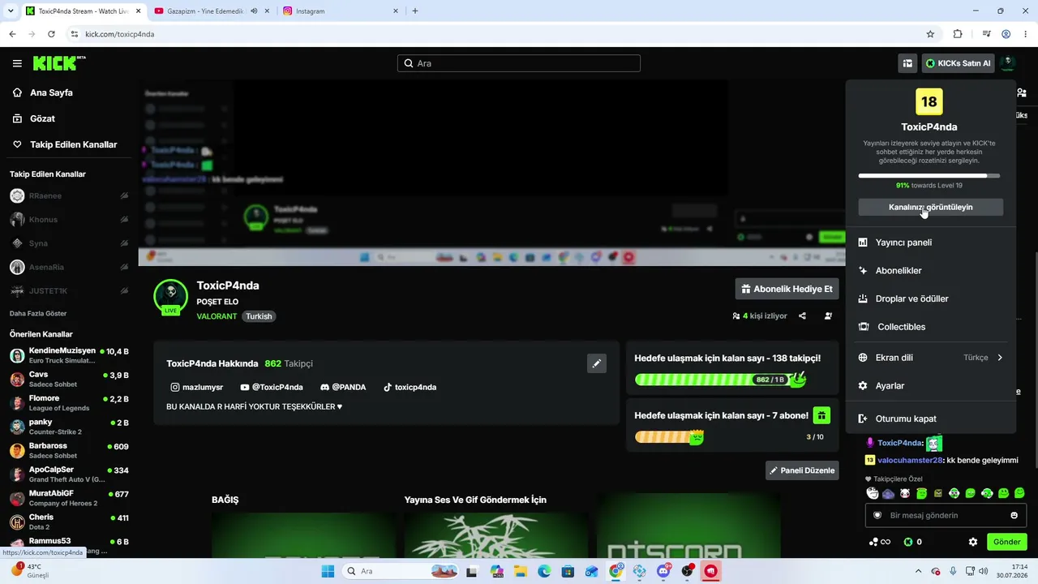Open Droplar ve ödüller menu item
1038x584 pixels.
(x=930, y=298)
